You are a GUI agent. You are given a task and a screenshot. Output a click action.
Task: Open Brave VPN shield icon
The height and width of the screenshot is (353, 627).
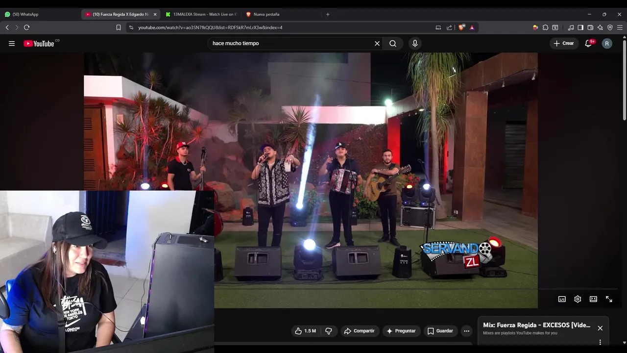pos(610,27)
